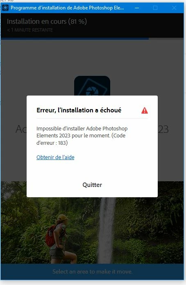Viewport: 186px width, 285px height.
Task: Click the < 1 MINUTE RESTANTE label
Action: tap(30, 30)
